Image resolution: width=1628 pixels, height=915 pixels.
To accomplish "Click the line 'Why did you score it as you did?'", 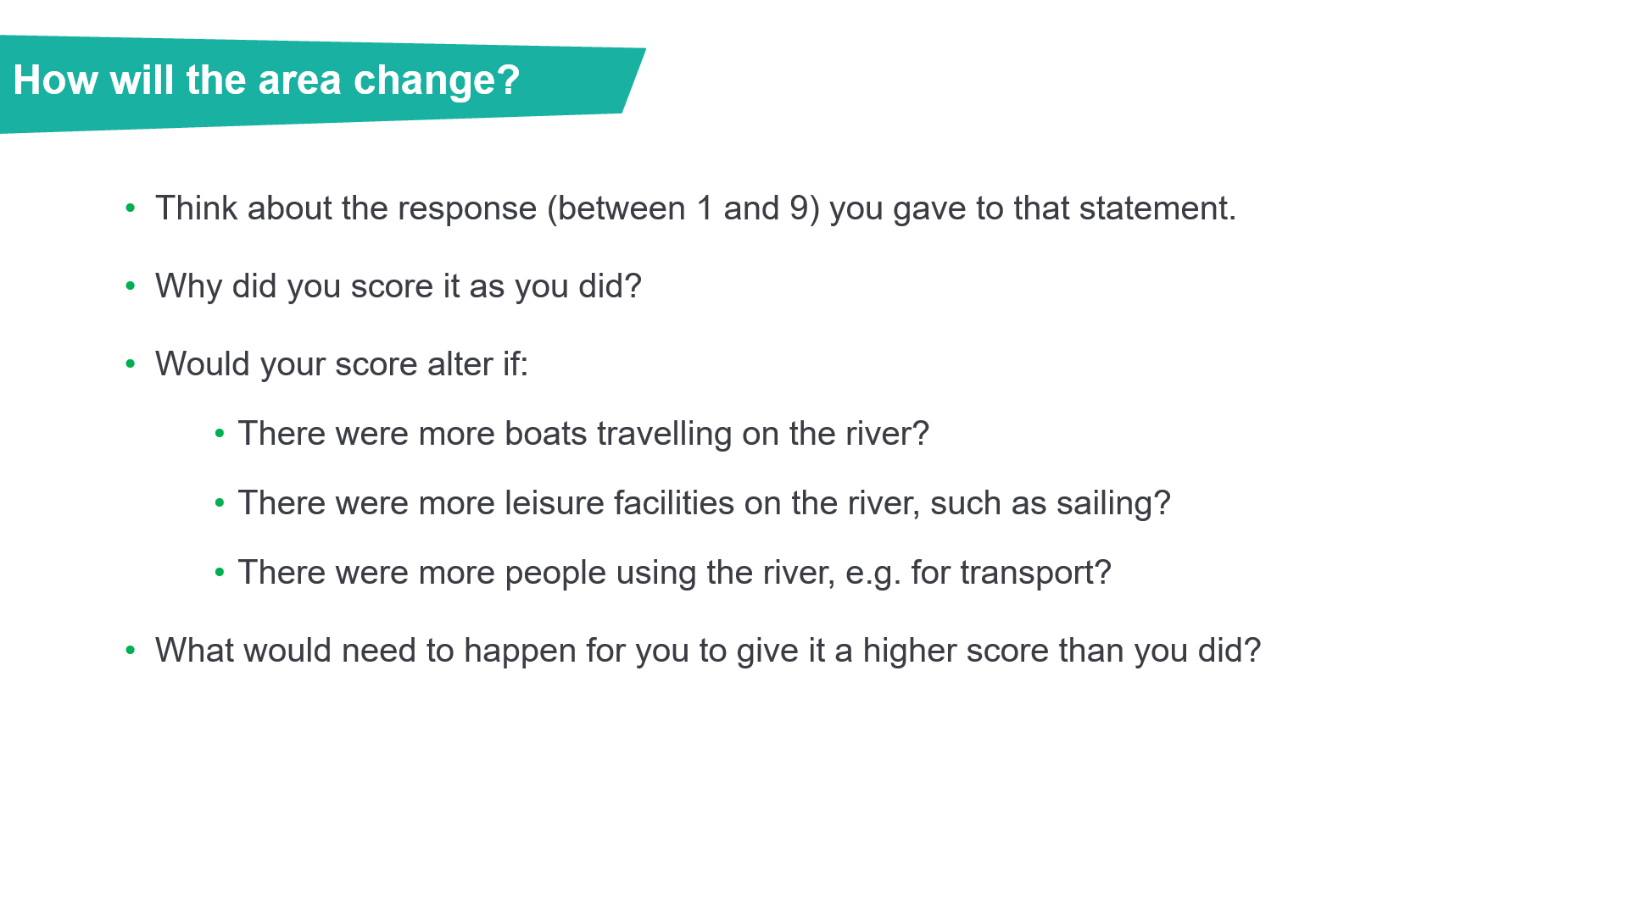I will 398,286.
